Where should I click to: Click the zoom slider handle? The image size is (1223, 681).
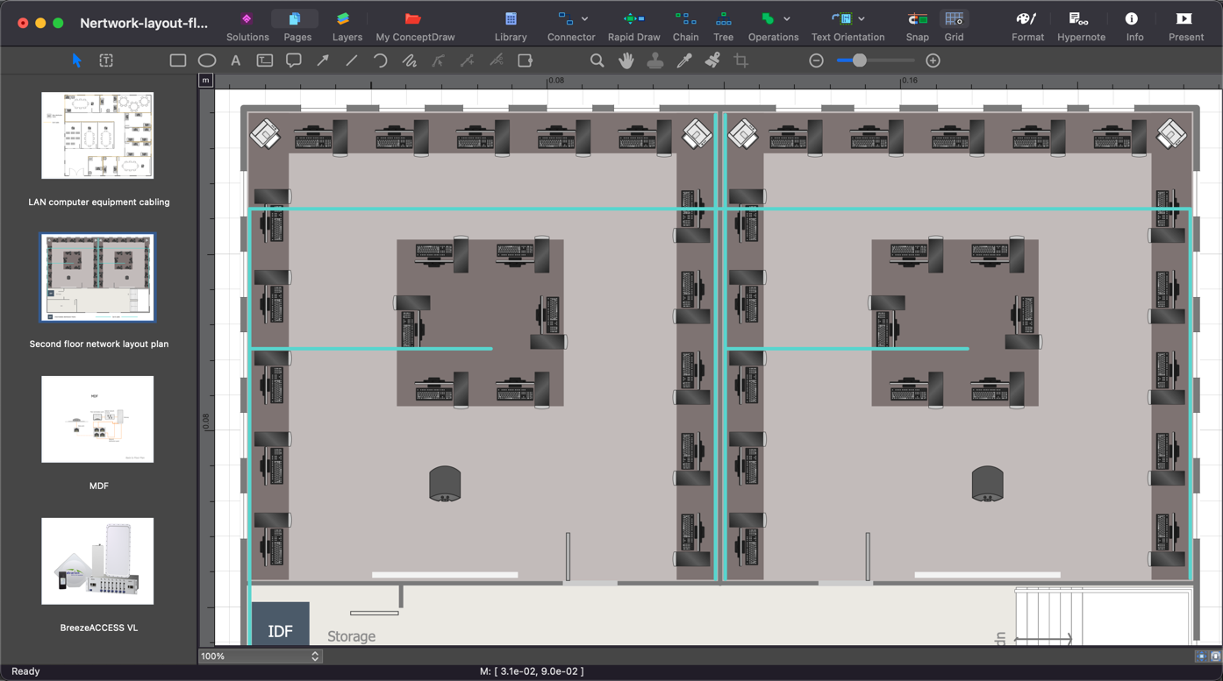pyautogui.click(x=860, y=60)
